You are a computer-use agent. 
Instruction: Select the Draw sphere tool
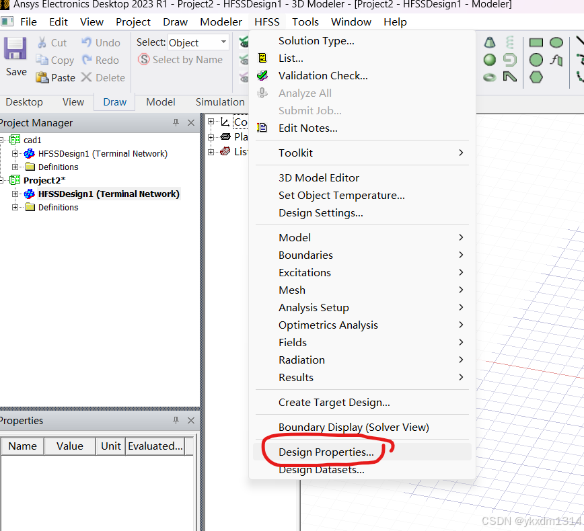(x=490, y=60)
